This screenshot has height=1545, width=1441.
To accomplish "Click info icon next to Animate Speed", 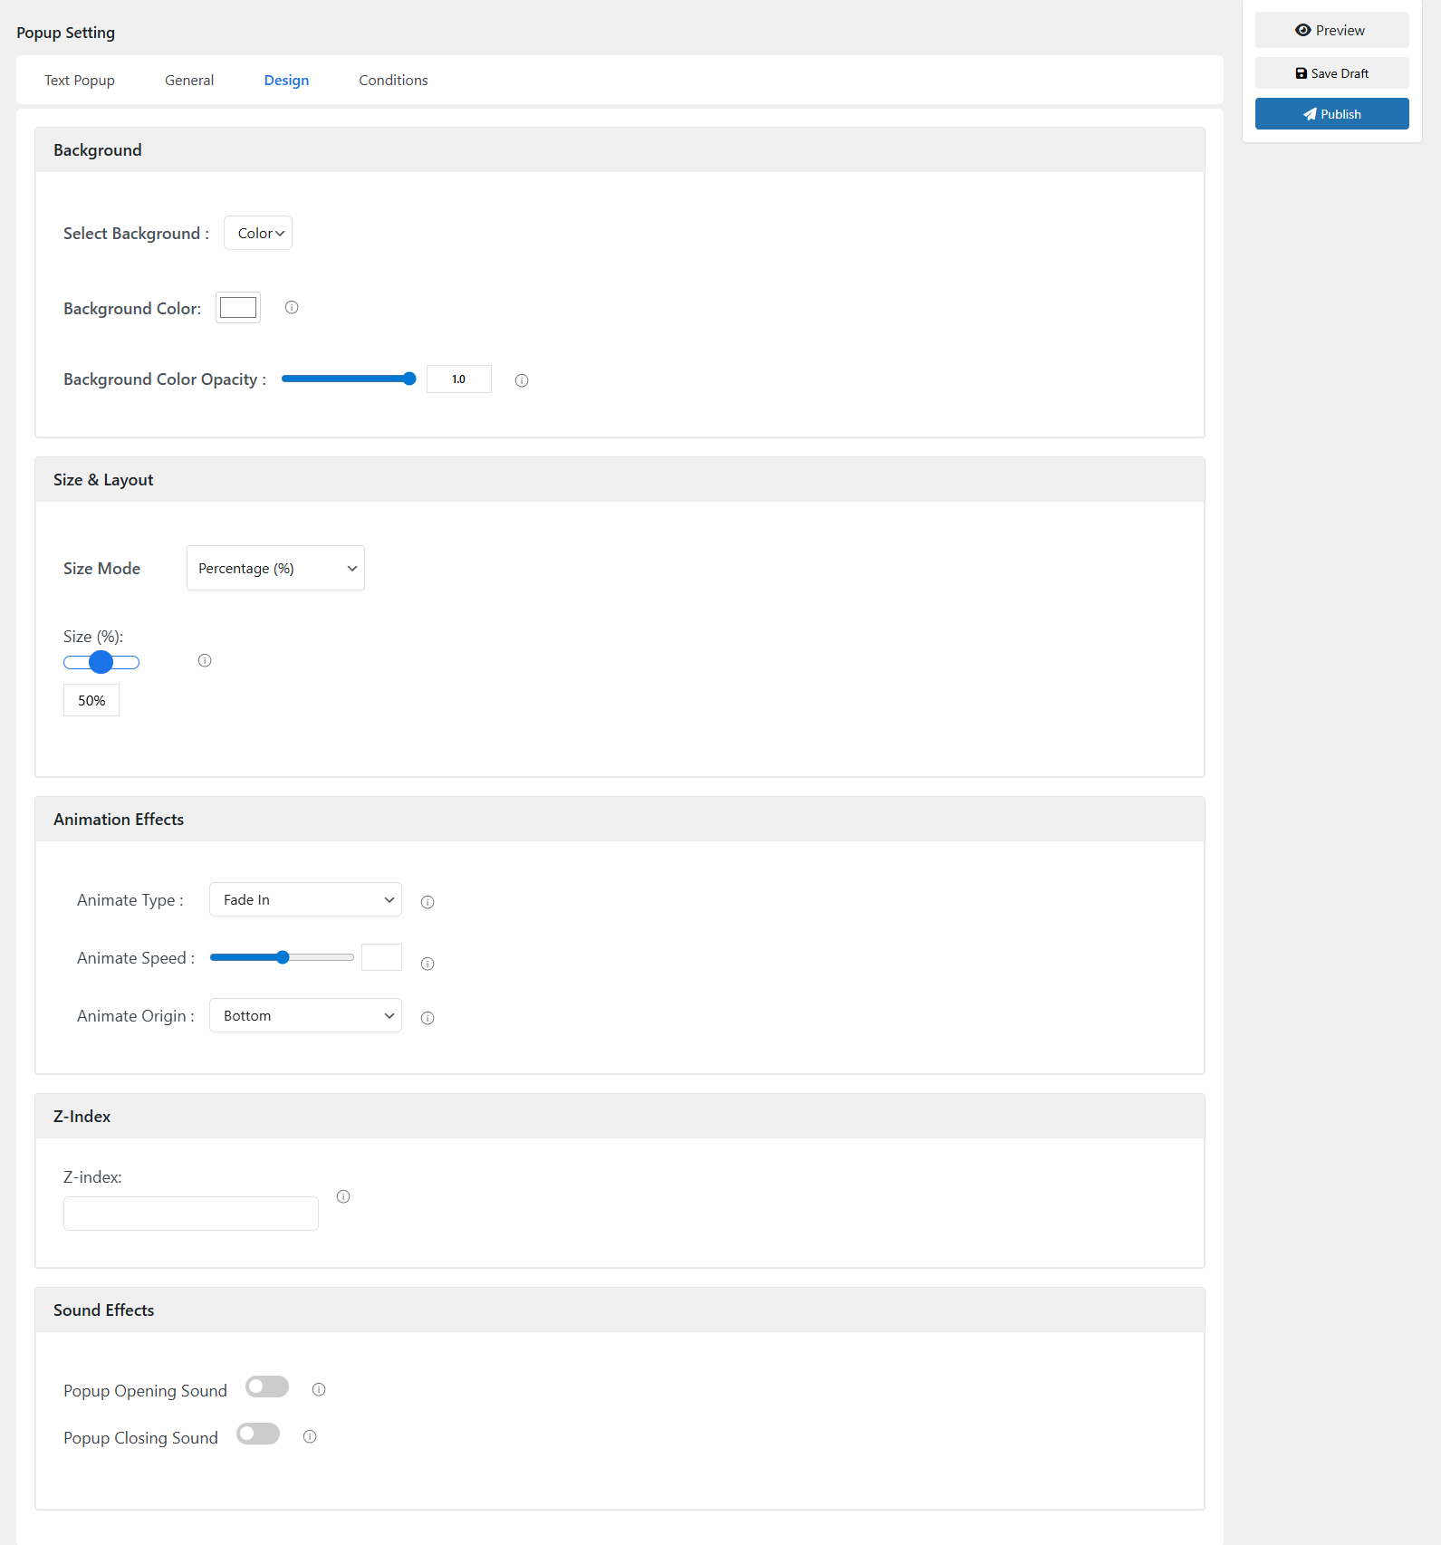I will coord(427,964).
